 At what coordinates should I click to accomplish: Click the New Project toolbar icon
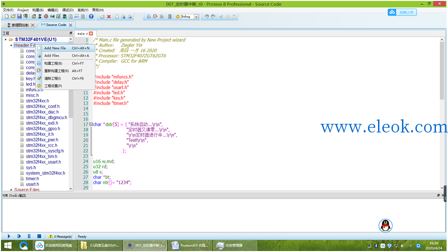7,17
